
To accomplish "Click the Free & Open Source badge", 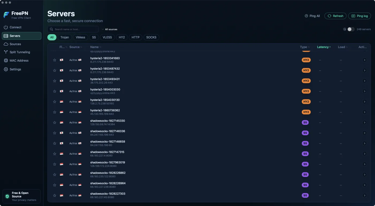I will tap(21, 196).
